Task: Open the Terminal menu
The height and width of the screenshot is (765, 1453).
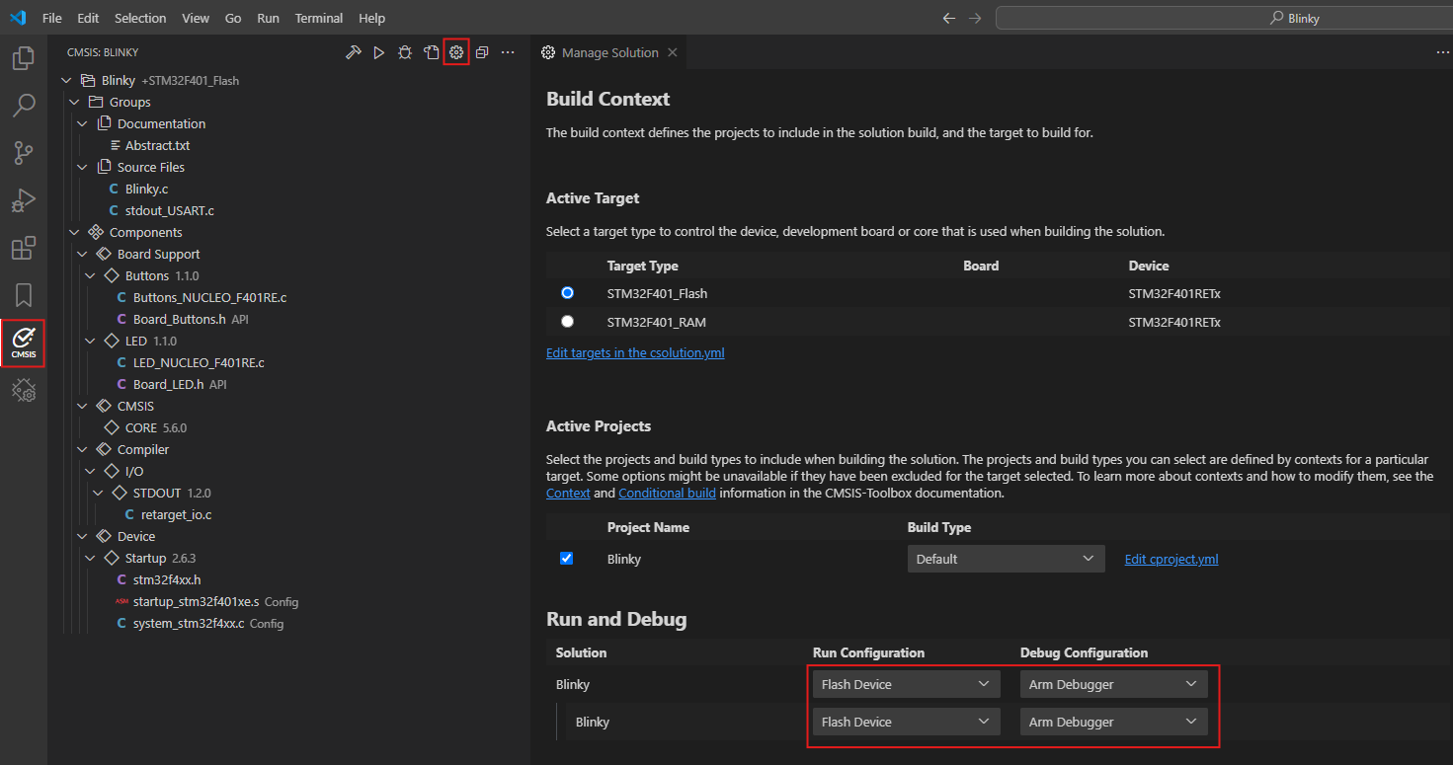Action: [319, 18]
